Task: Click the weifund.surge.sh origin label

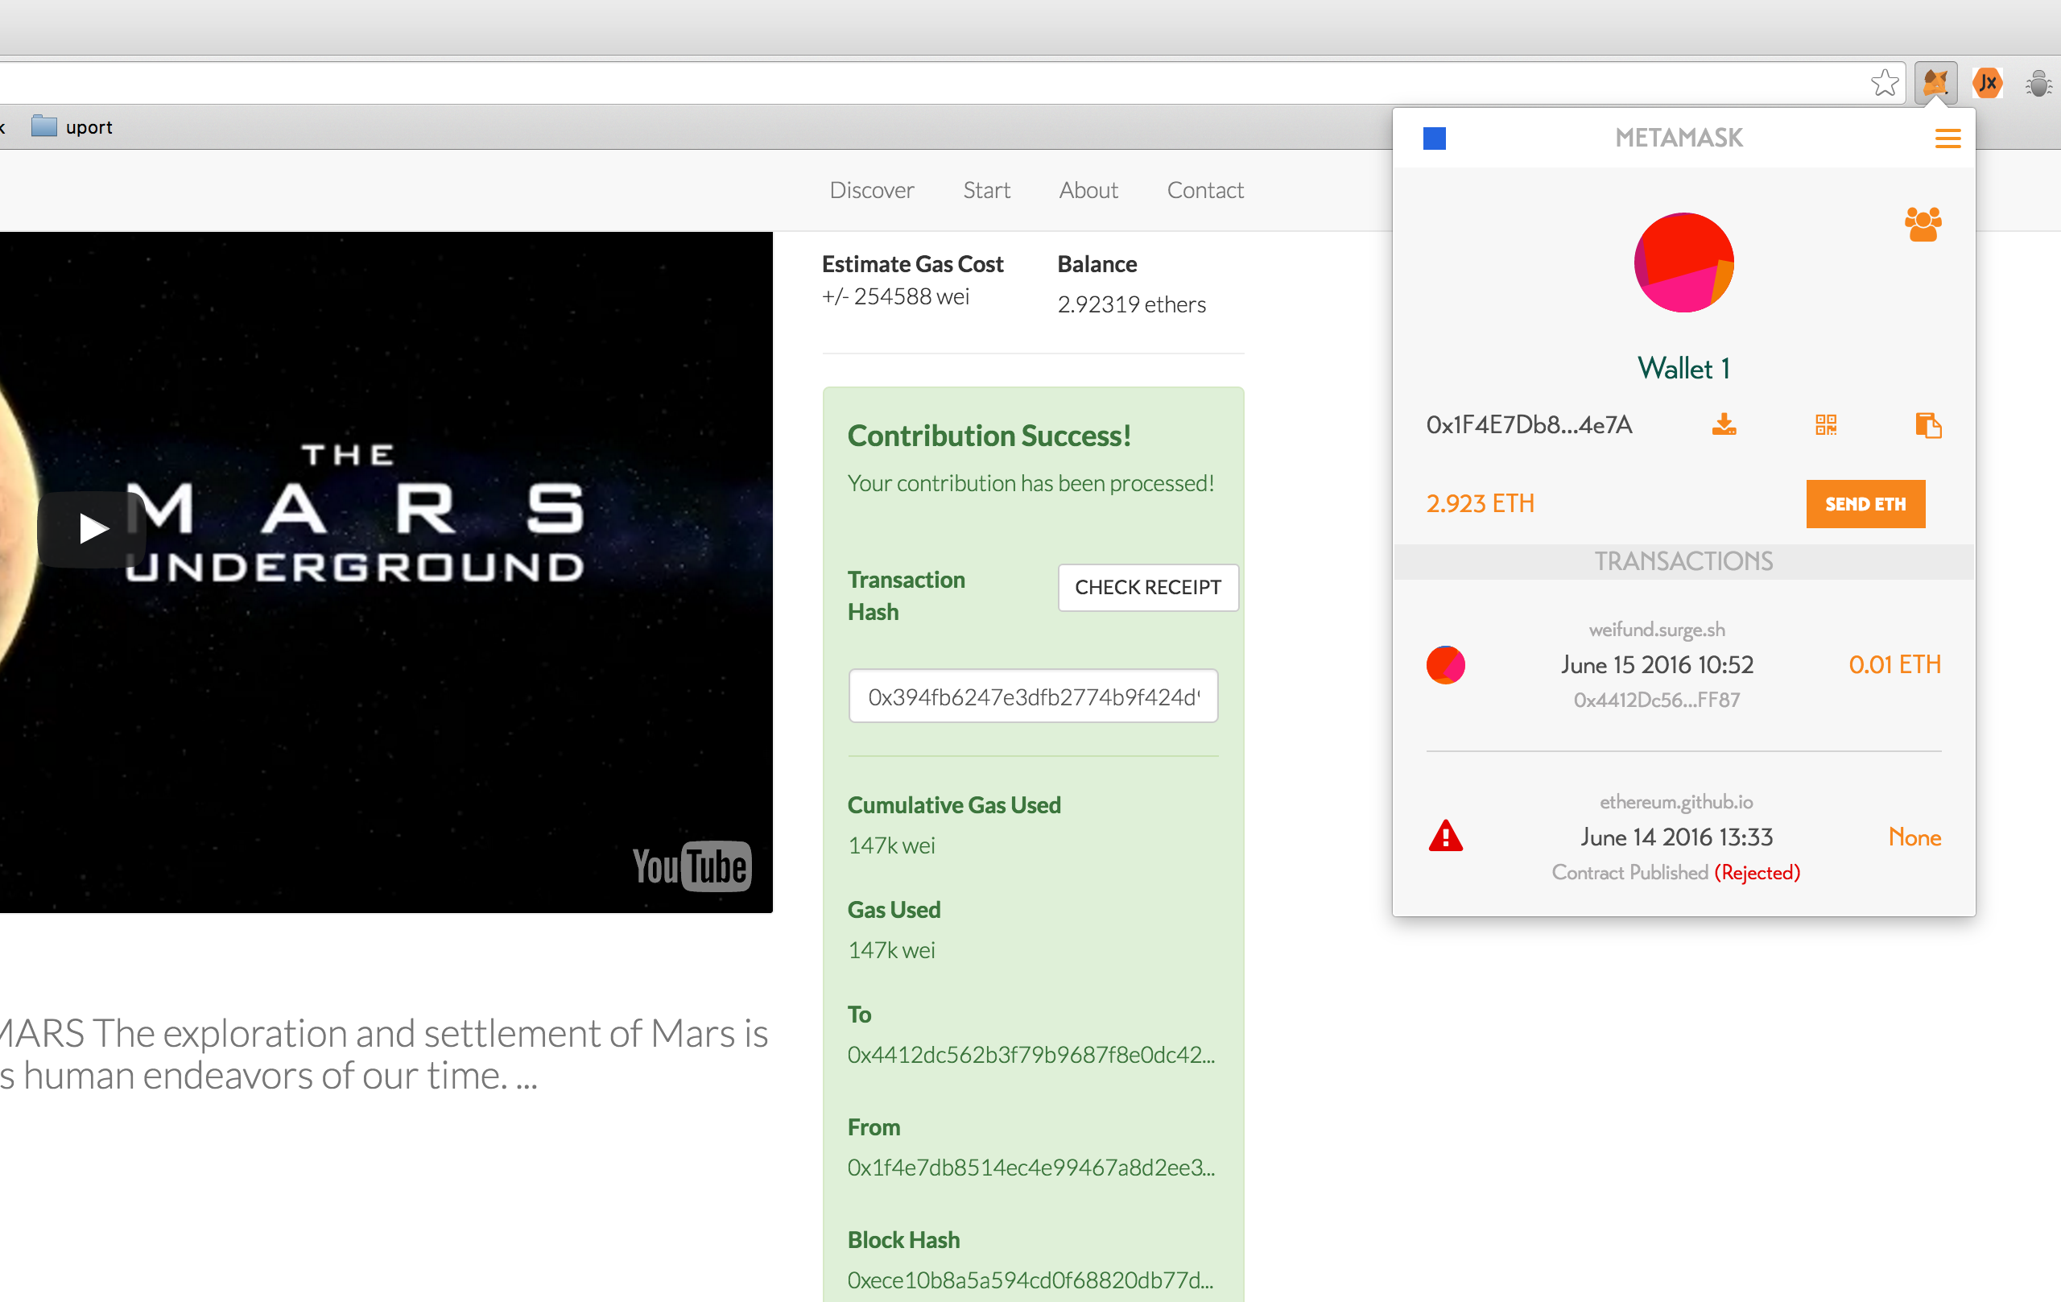Action: click(1656, 630)
